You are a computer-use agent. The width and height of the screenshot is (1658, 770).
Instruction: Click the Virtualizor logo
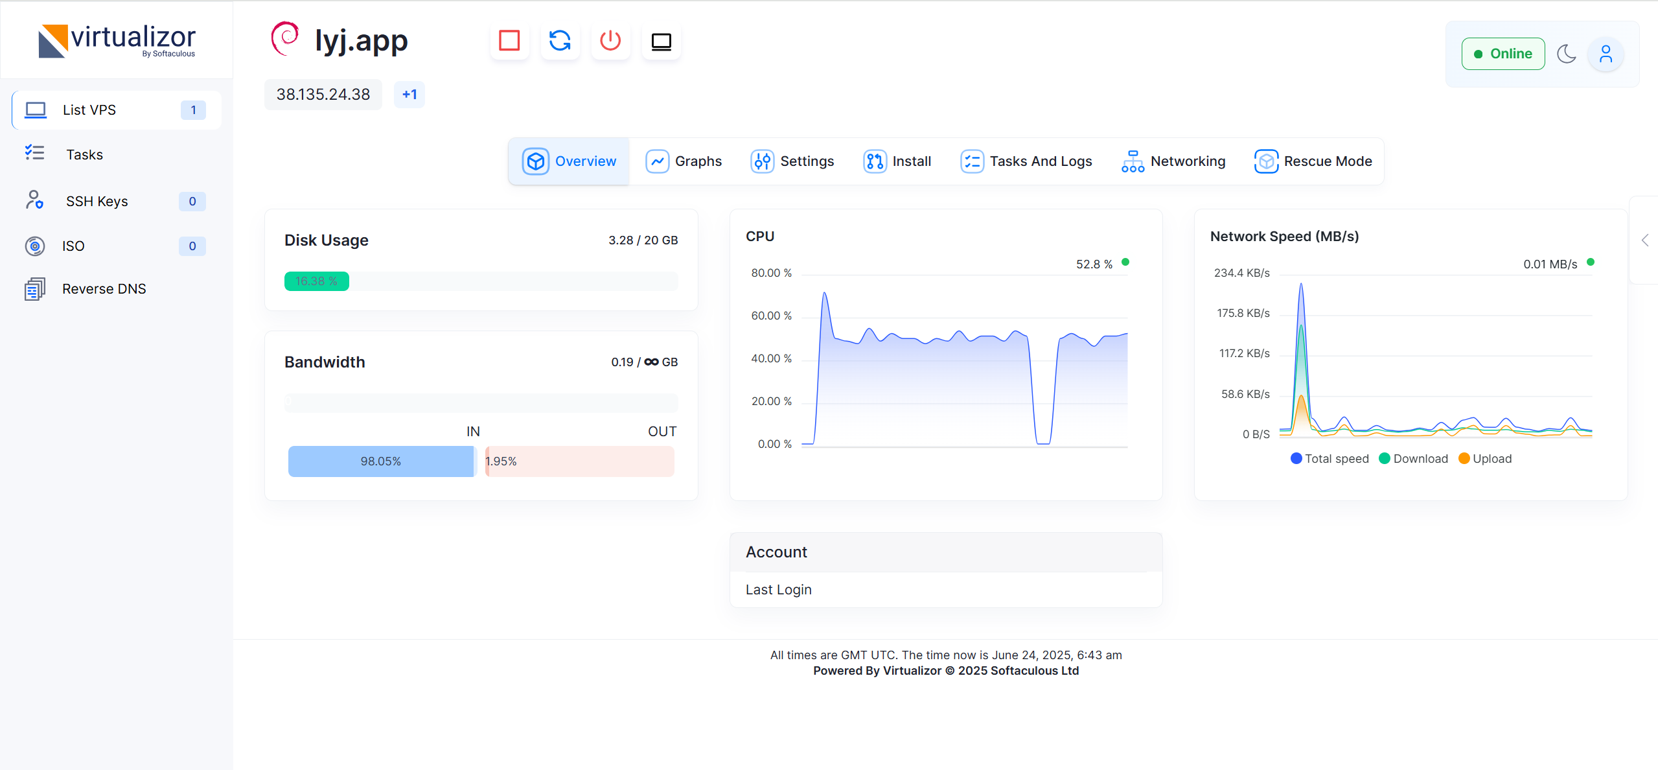(x=117, y=41)
